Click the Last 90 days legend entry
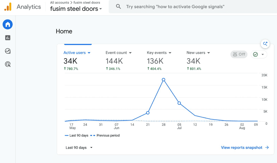277x163 pixels. pyautogui.click(x=77, y=135)
